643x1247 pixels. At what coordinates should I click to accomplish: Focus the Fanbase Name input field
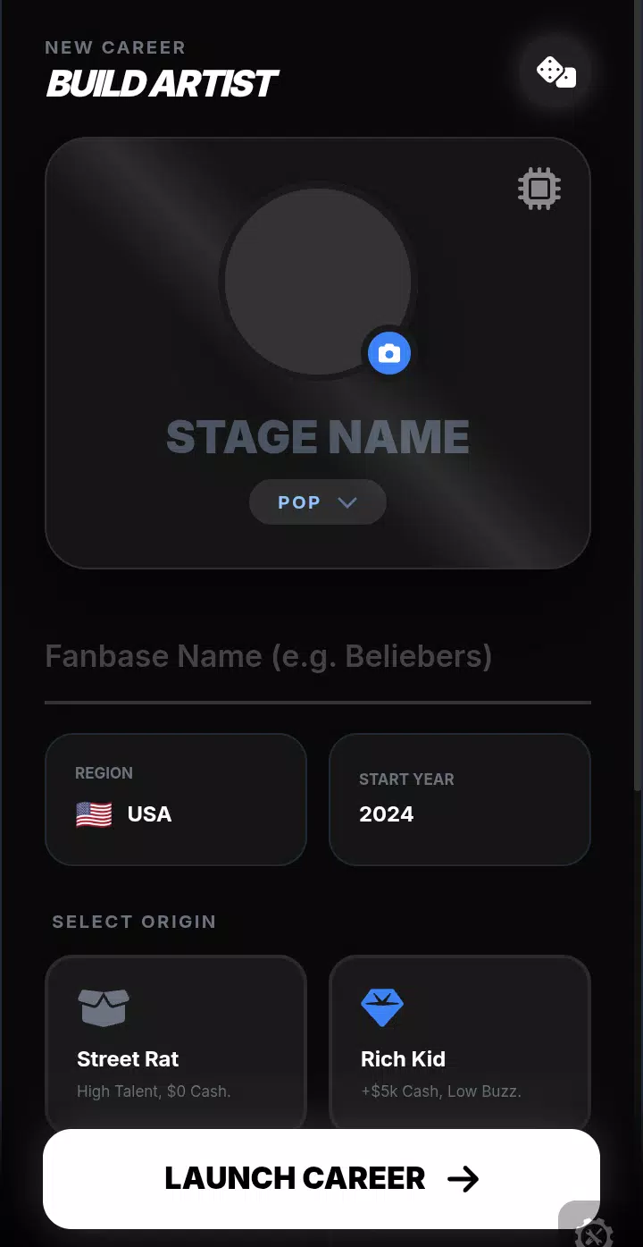click(x=317, y=657)
